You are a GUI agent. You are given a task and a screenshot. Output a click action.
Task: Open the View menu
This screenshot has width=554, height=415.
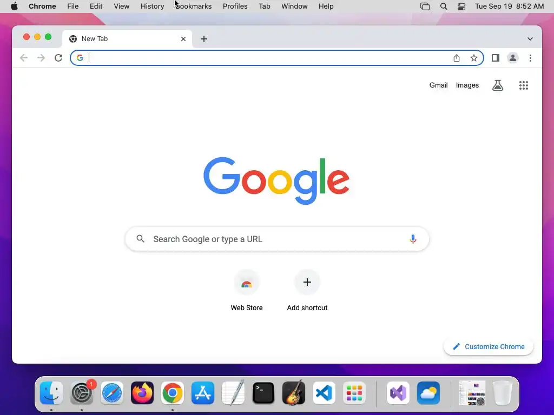point(122,6)
